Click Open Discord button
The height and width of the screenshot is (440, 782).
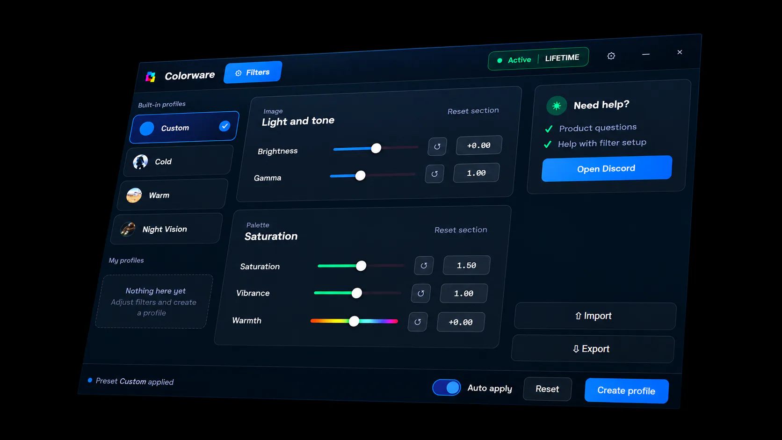click(x=607, y=168)
